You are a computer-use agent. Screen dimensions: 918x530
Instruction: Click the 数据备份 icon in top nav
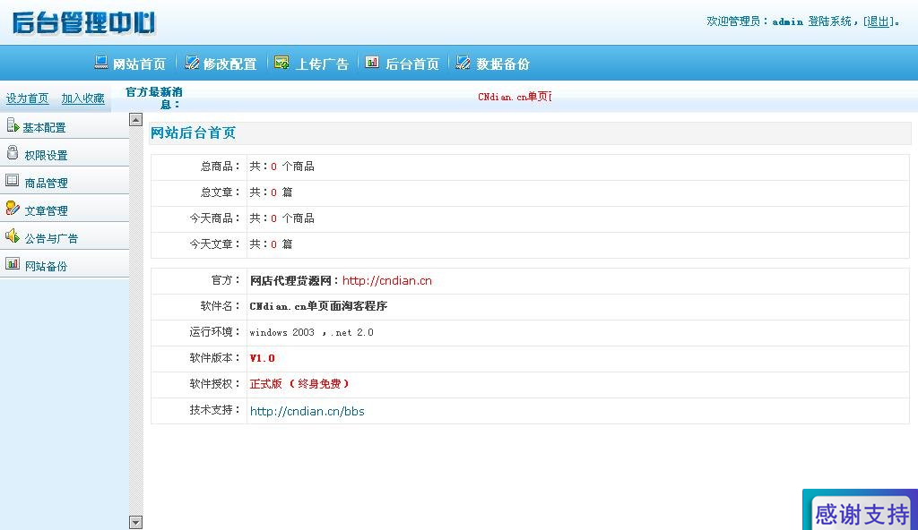[x=463, y=62]
